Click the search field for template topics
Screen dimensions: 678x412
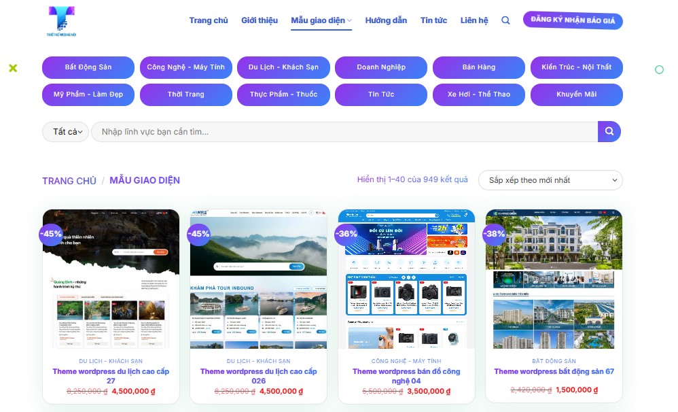[x=344, y=132]
